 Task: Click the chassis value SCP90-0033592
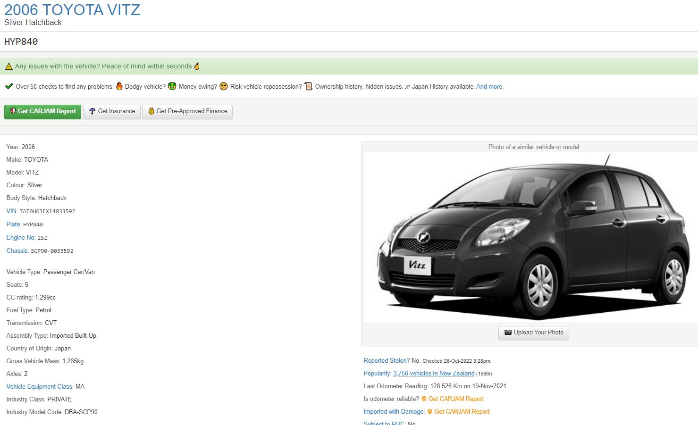[52, 251]
